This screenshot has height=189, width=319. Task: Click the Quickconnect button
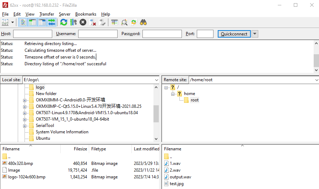(234, 34)
